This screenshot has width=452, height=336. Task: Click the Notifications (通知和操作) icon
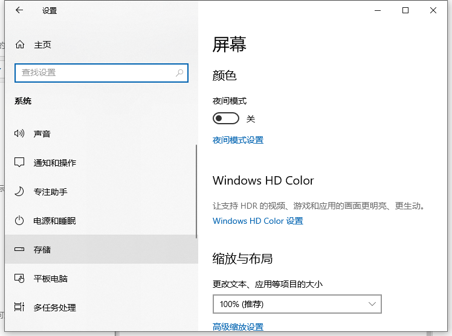(x=19, y=163)
